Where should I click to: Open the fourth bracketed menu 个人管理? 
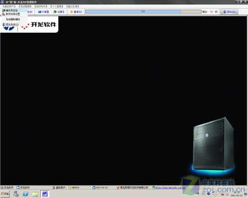pos(57,6)
